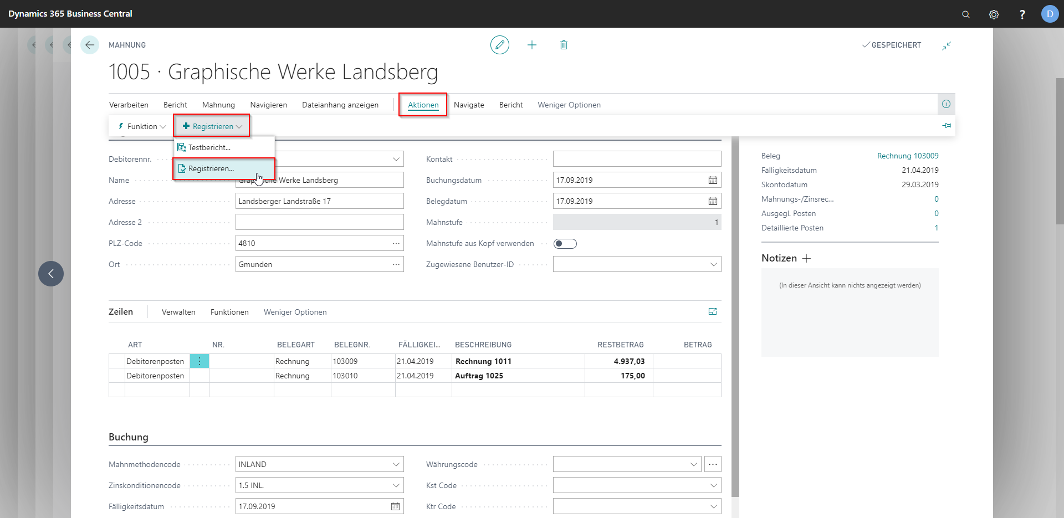The image size is (1064, 518).
Task: Open PLZ-Code lookup ellipsis
Action: pyautogui.click(x=396, y=243)
